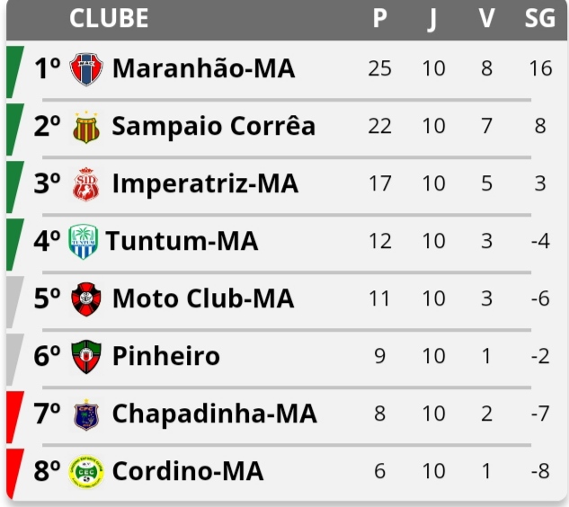
Task: Click the green marker beside 1º position
Action: tap(14, 72)
